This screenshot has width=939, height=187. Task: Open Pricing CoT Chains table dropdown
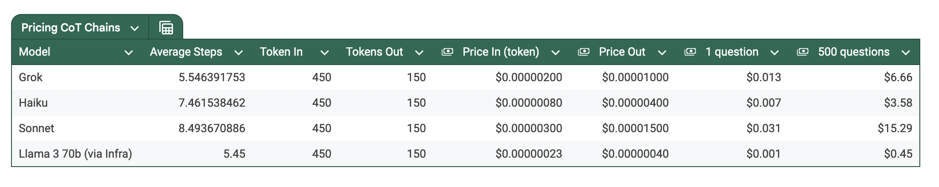coord(135,28)
